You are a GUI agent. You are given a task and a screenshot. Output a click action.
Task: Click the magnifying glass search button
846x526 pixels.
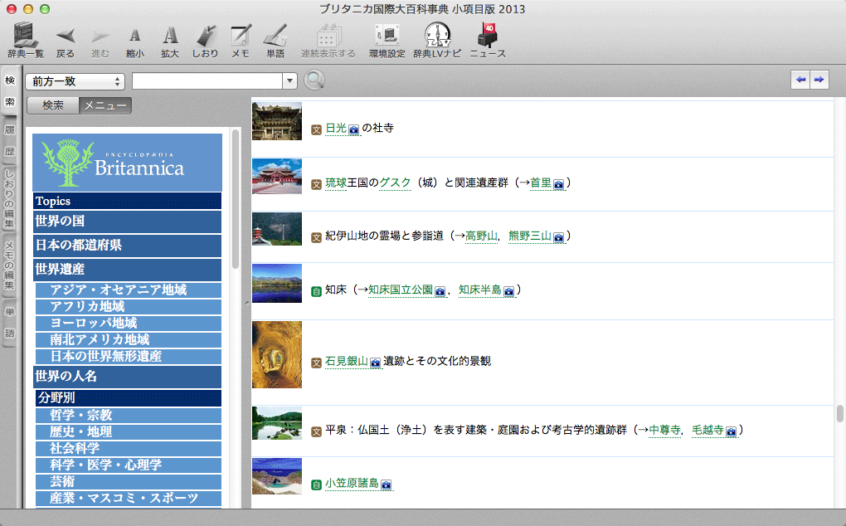tap(314, 80)
